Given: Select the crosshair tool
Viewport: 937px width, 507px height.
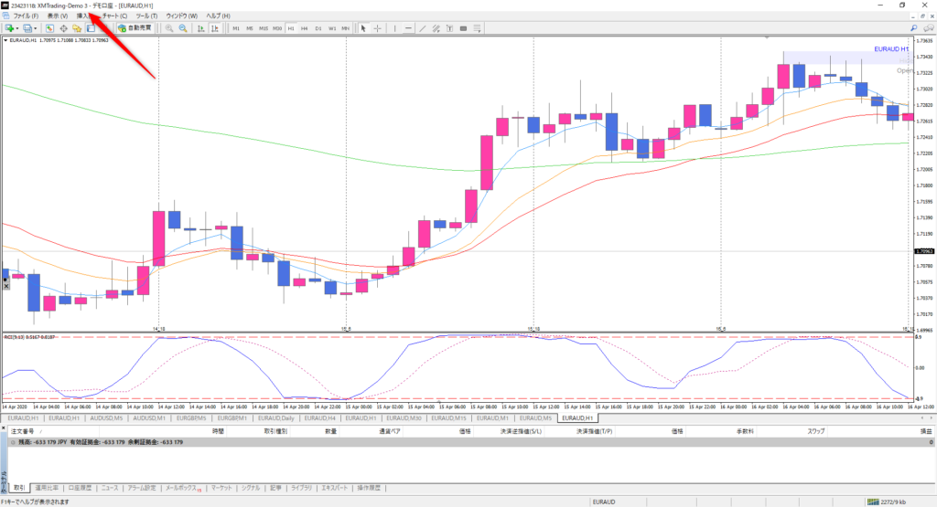Looking at the screenshot, I should tap(377, 28).
